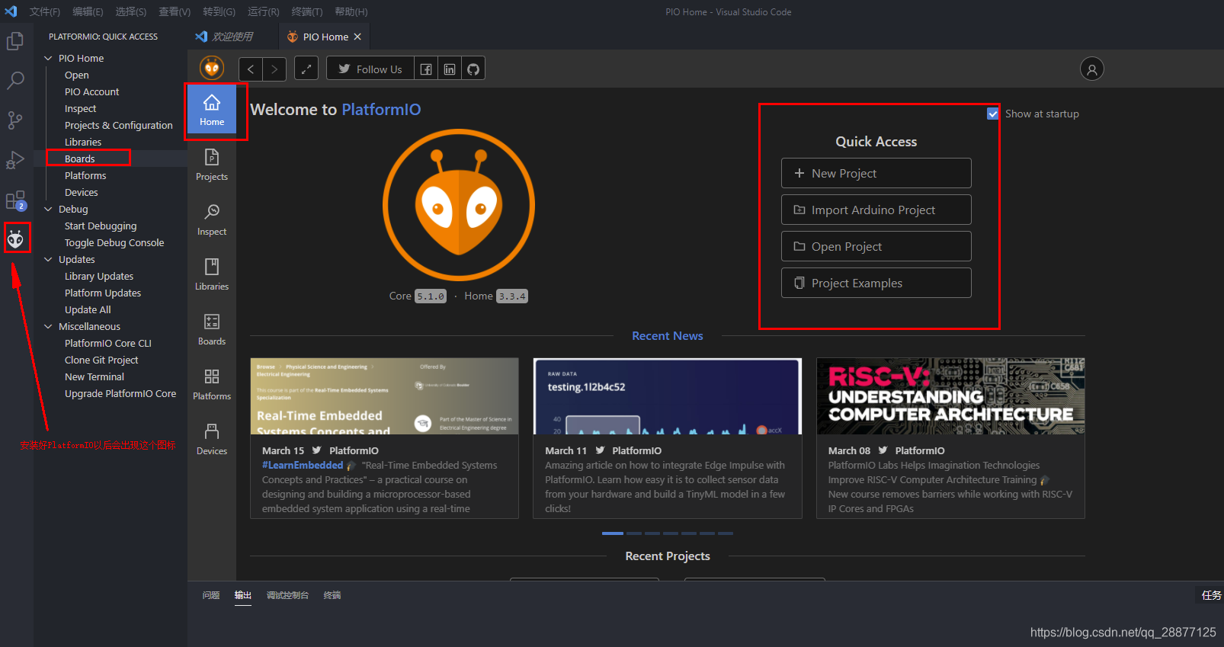Select Boards in Quick Access tree
The image size is (1224, 647).
tap(80, 159)
